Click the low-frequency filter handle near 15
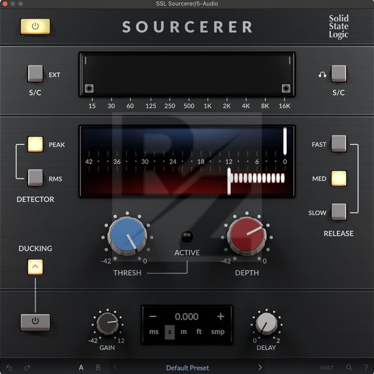This screenshot has width=374, height=374. 89,89
